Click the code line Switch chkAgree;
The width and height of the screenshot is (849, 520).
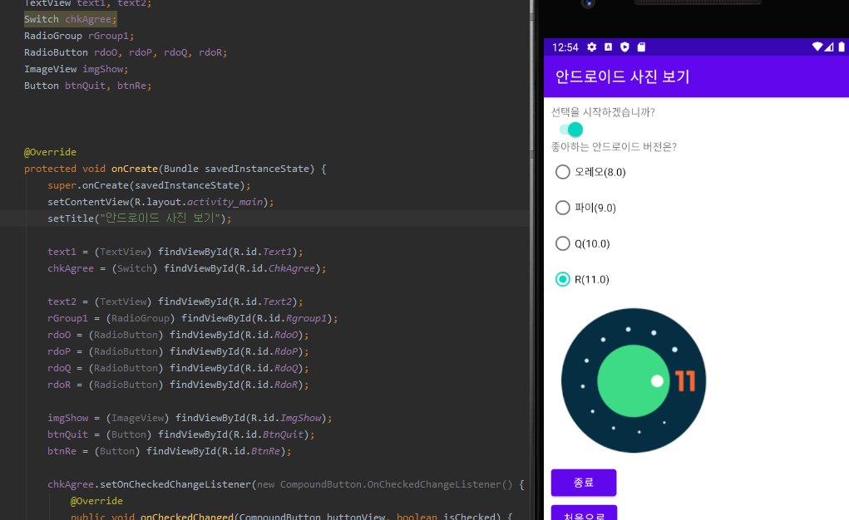[x=71, y=19]
